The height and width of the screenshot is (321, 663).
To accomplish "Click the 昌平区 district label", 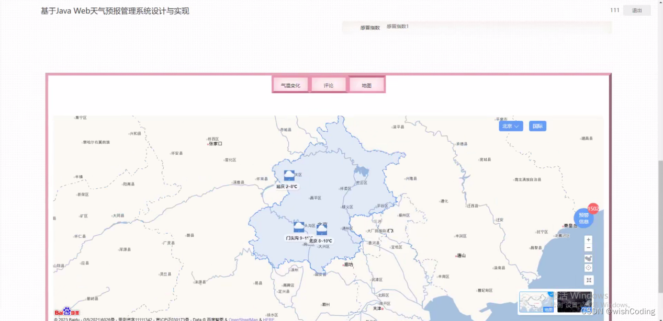I will pyautogui.click(x=316, y=198).
